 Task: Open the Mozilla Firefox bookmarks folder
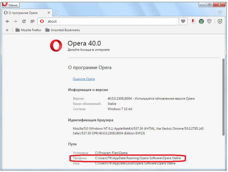pos(28,30)
